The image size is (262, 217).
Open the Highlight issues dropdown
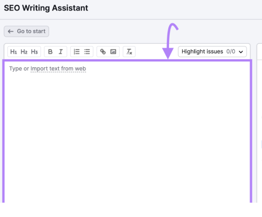tap(203, 52)
